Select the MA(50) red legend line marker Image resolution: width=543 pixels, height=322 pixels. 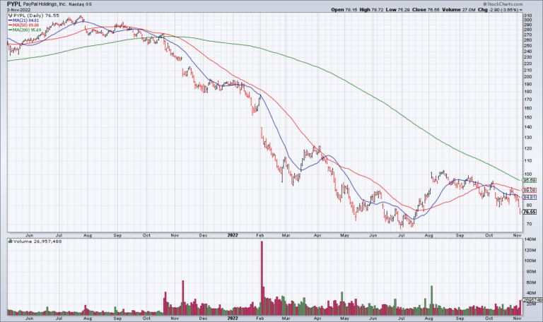click(x=9, y=26)
